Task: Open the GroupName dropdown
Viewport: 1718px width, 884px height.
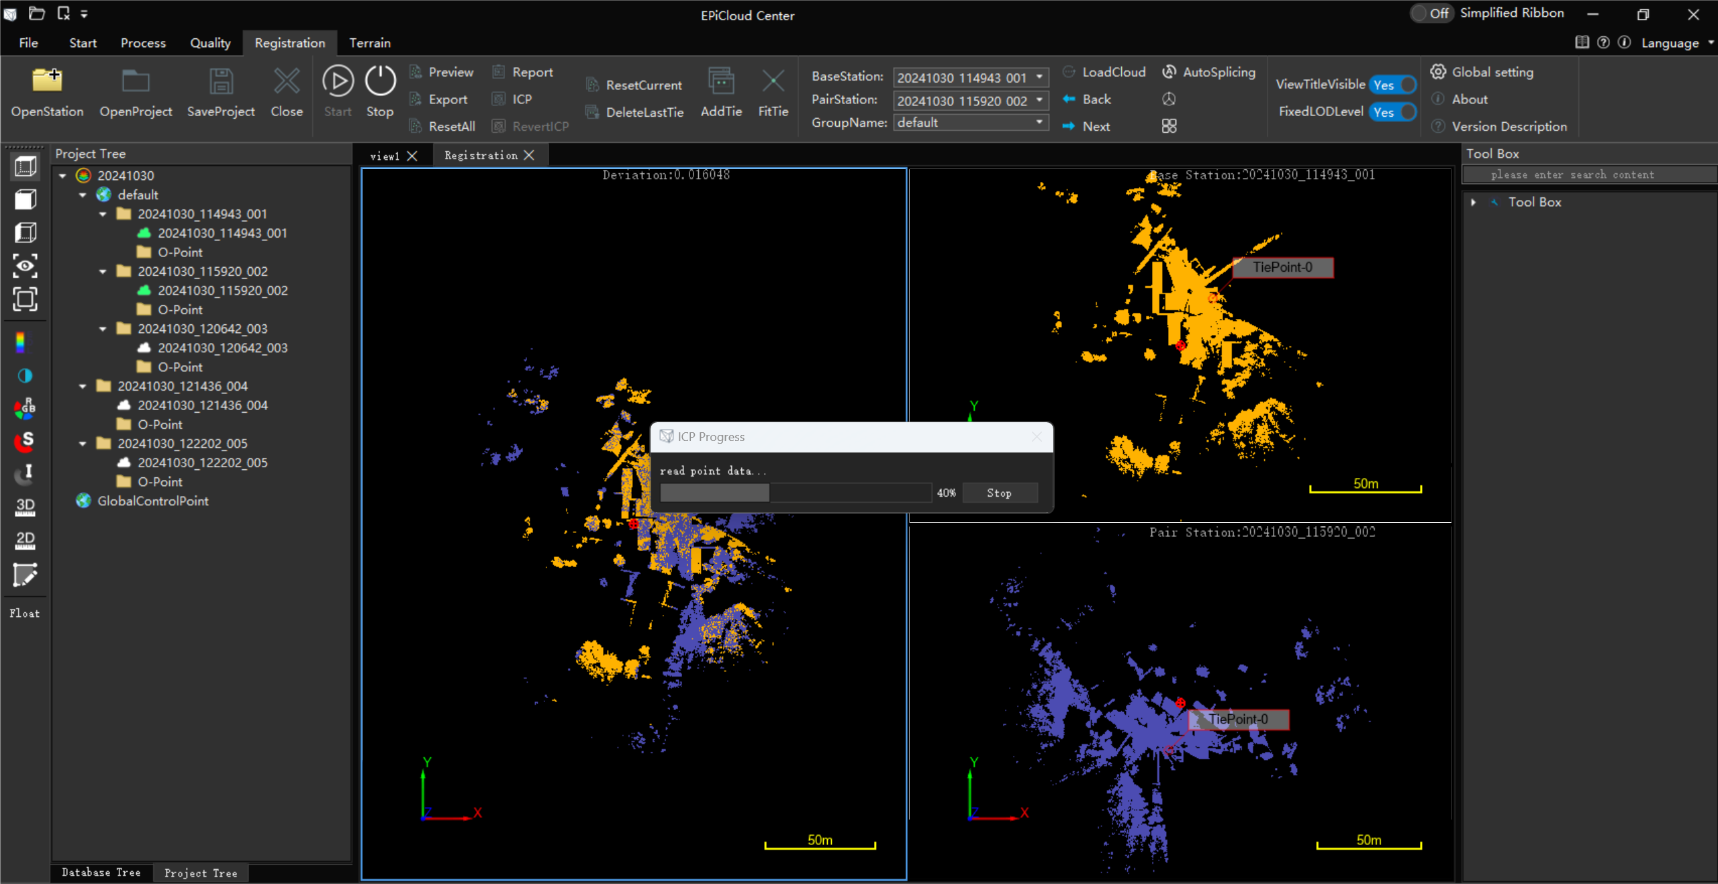Action: [x=1039, y=122]
